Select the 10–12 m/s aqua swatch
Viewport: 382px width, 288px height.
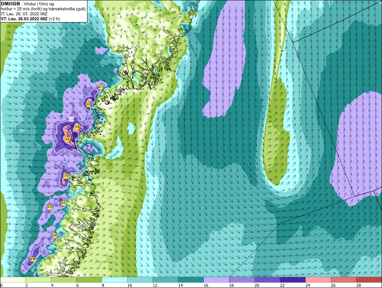(x=140, y=280)
